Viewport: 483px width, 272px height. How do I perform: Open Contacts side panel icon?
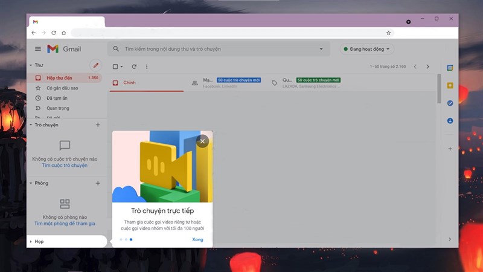(450, 120)
